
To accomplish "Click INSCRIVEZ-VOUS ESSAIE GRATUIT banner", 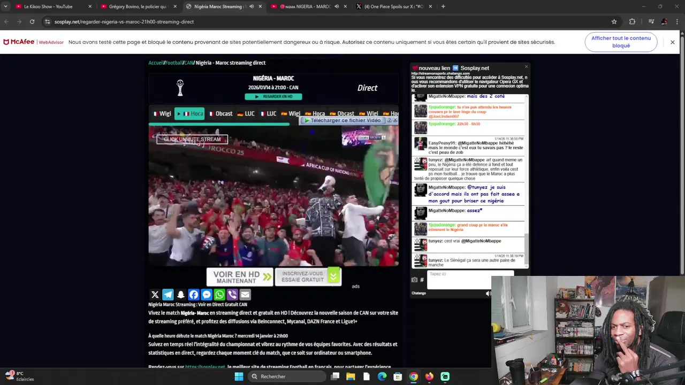I will pyautogui.click(x=308, y=276).
